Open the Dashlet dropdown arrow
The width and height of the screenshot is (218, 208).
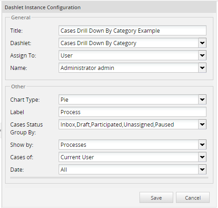(x=202, y=43)
